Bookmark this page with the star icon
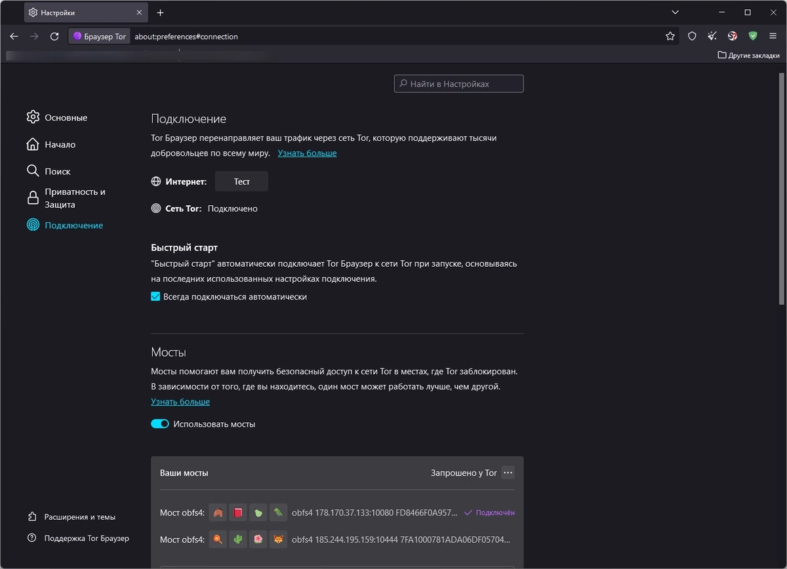This screenshot has width=787, height=569. [x=670, y=36]
